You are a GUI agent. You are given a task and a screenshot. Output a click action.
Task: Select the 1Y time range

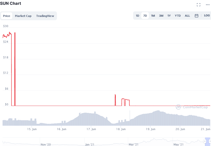point(169,16)
